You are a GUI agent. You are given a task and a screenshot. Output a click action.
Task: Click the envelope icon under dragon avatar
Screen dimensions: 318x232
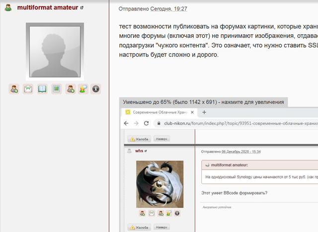tap(152, 213)
